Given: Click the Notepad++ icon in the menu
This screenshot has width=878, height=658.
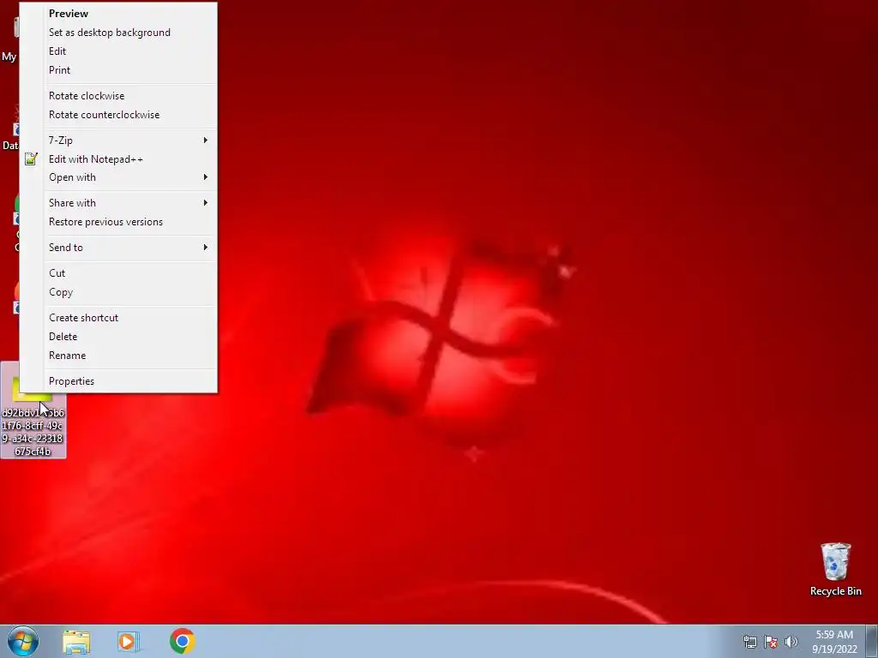Looking at the screenshot, I should [x=32, y=159].
